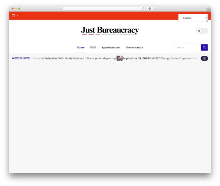This screenshot has height=186, width=220.
Task: Click the EXCLUSIVE lightning label
Action: point(21,58)
